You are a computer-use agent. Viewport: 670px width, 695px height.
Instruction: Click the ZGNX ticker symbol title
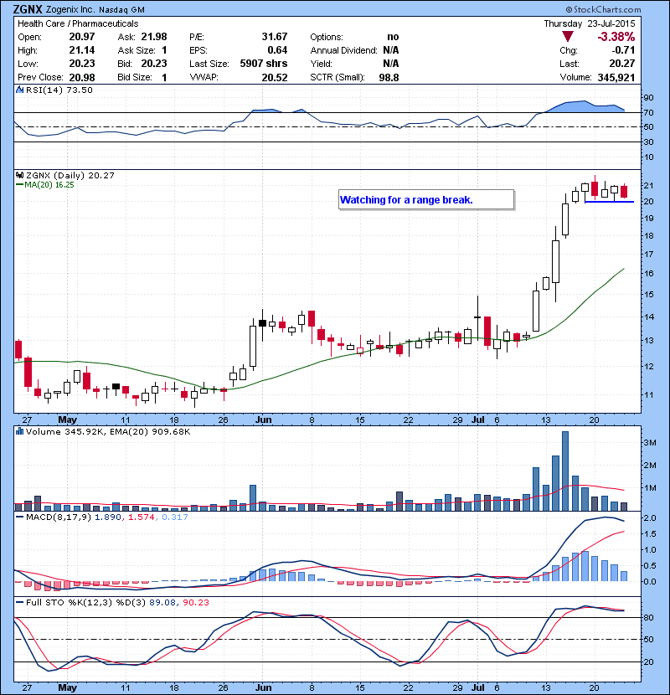pyautogui.click(x=28, y=9)
